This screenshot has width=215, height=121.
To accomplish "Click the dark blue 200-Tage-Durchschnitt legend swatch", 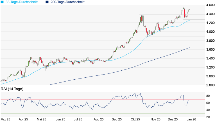I will click(47, 2).
